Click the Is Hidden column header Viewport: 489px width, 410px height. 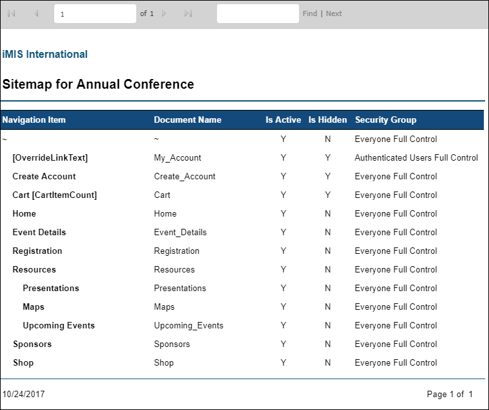point(328,120)
